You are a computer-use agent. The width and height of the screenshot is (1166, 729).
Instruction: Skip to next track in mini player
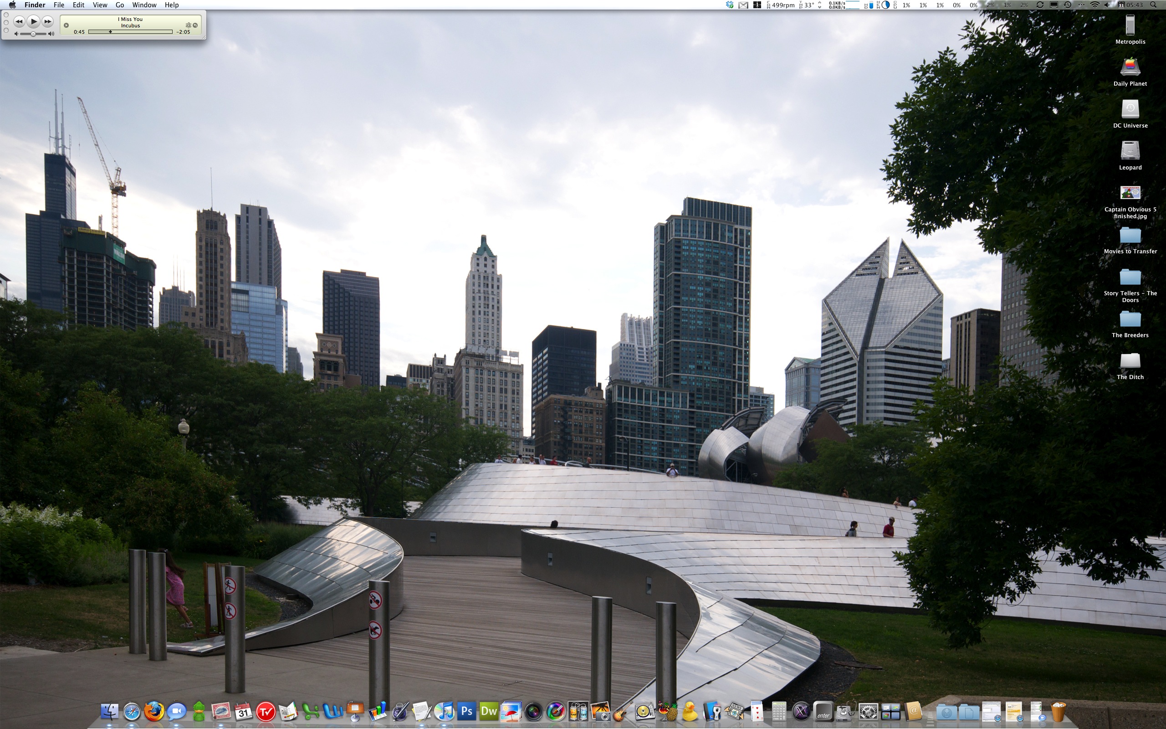(x=47, y=21)
